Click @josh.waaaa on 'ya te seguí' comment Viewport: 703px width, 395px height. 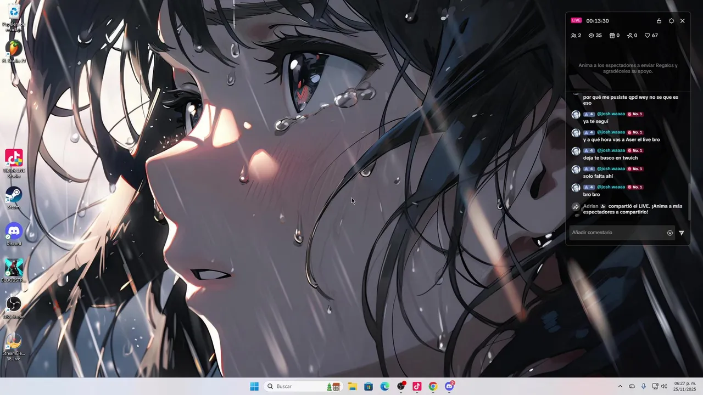(x=611, y=114)
